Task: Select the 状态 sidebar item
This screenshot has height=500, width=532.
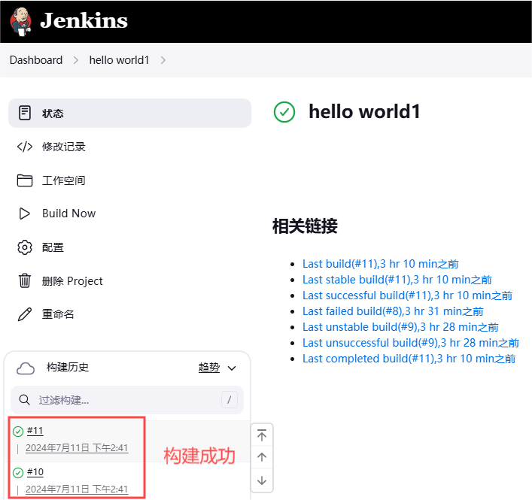Action: click(129, 114)
